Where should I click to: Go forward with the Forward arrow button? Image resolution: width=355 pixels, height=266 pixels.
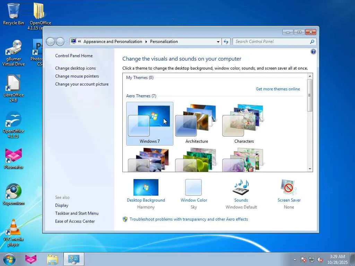(60, 42)
